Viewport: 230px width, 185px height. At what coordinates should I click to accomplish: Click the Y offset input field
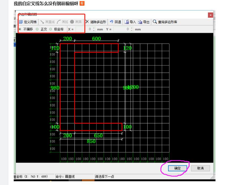point(122,29)
